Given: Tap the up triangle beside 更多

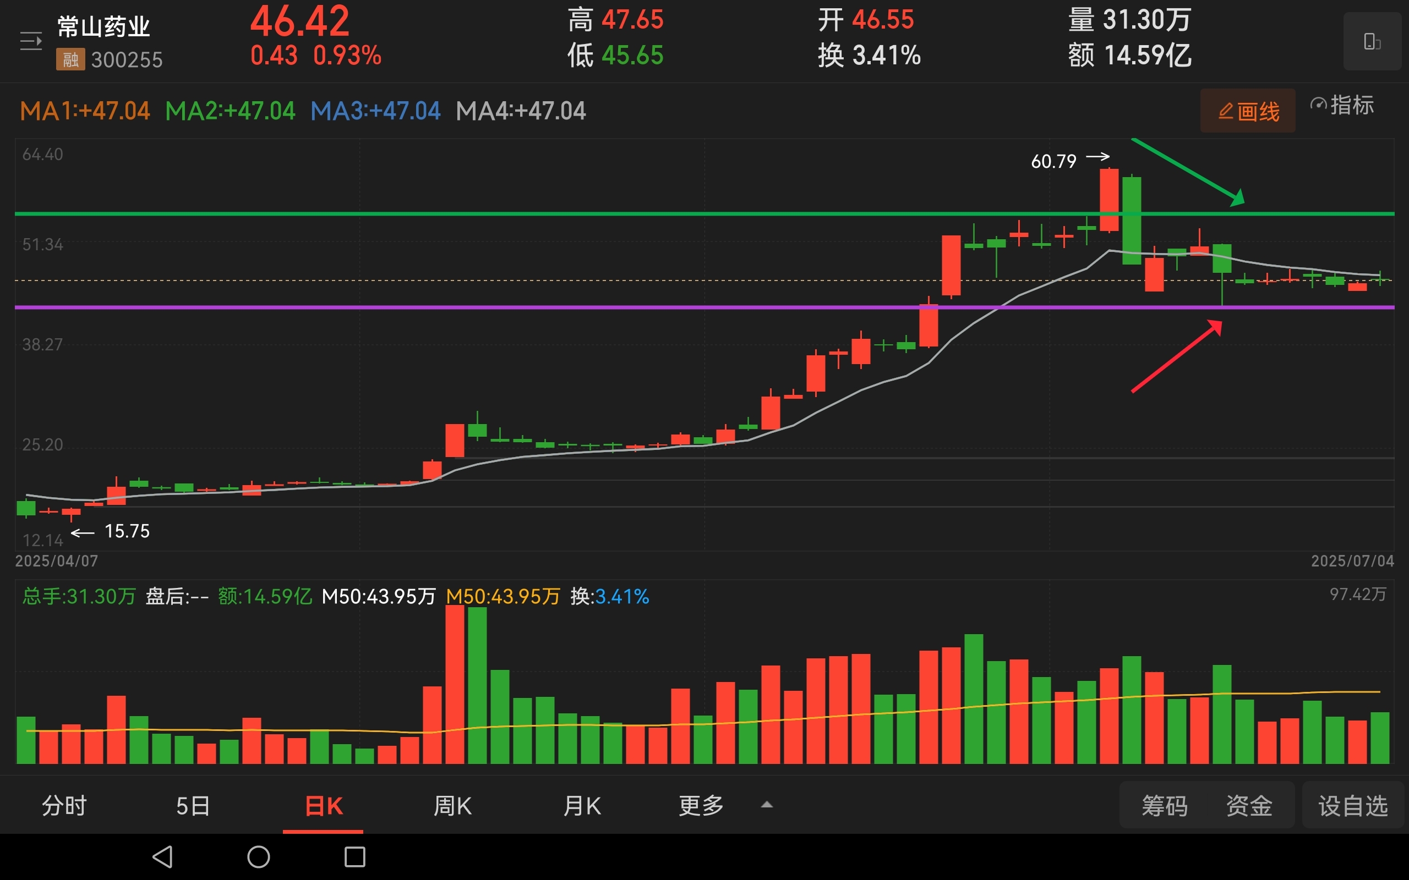Looking at the screenshot, I should point(767,805).
